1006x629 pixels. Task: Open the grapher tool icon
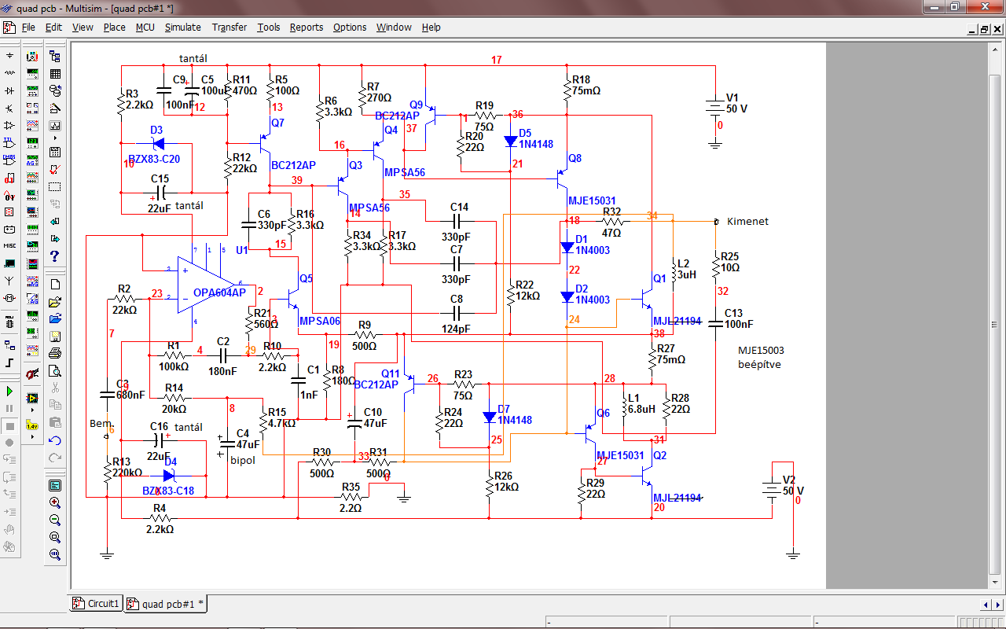point(55,125)
